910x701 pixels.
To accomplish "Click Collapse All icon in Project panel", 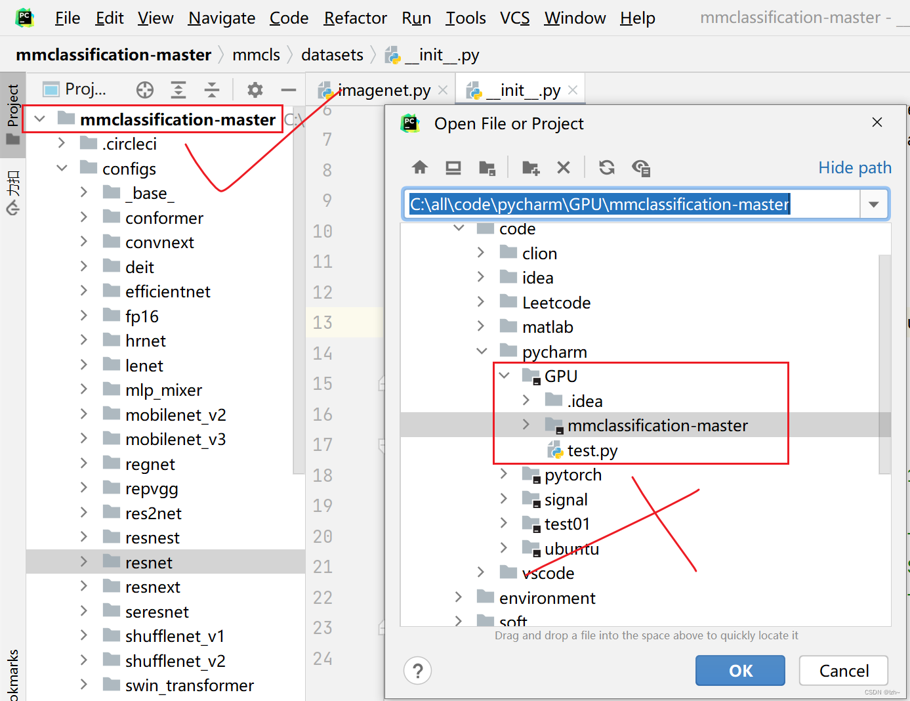I will pos(211,90).
